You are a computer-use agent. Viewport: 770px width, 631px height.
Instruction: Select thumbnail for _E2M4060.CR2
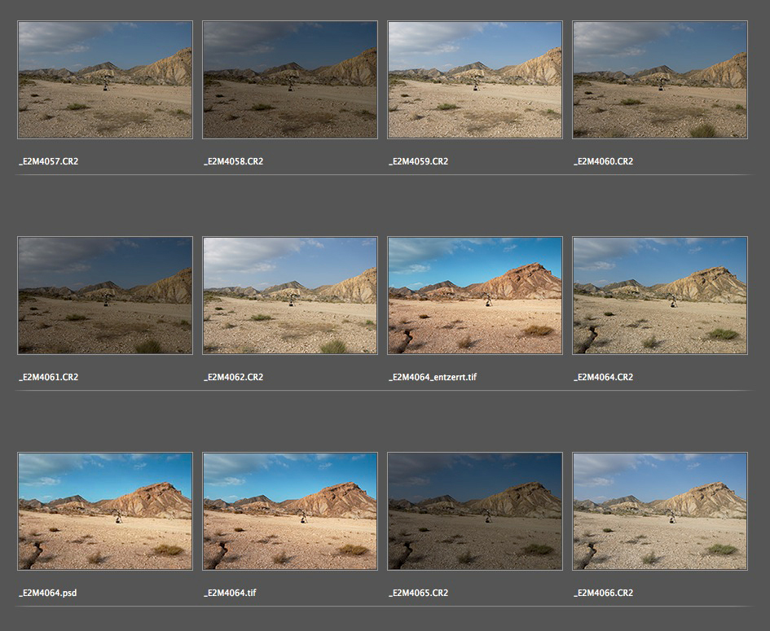[x=660, y=80]
